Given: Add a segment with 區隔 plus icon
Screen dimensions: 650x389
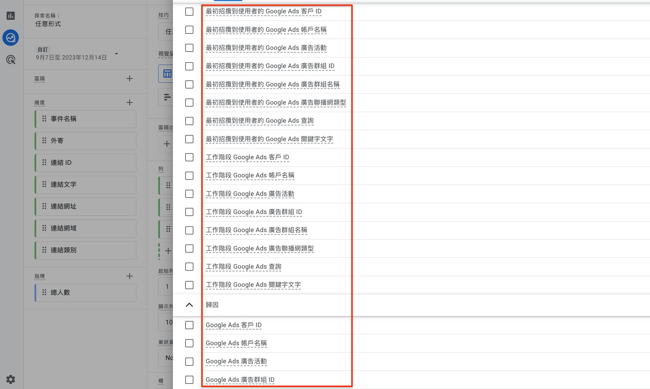Looking at the screenshot, I should [130, 79].
